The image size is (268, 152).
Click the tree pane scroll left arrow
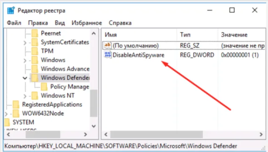pos(8,134)
